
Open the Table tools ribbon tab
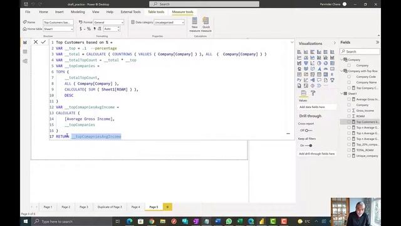click(x=156, y=12)
